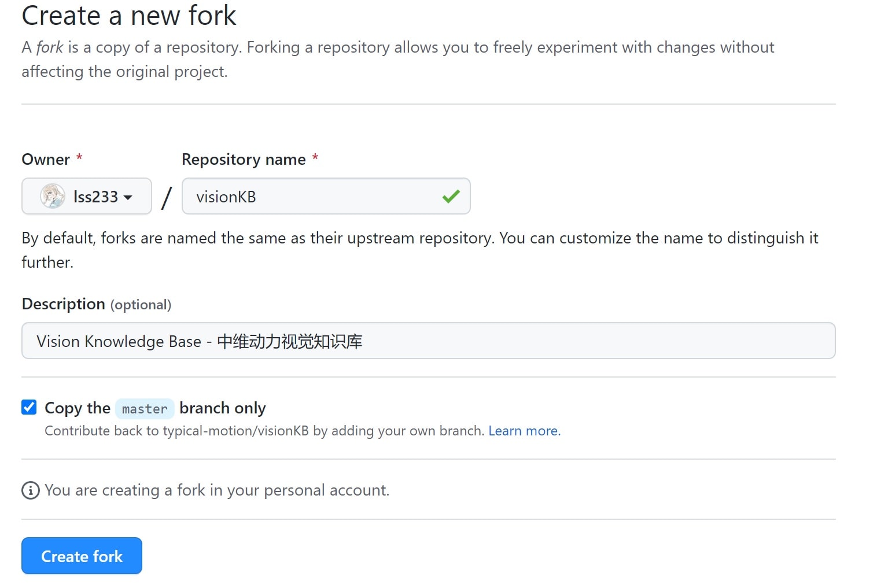This screenshot has height=584, width=888.
Task: Click the caret next to lss233
Action: (130, 197)
